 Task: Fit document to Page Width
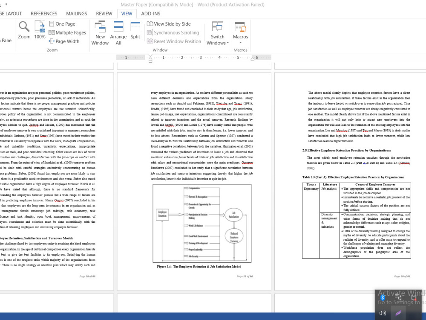tap(64, 41)
